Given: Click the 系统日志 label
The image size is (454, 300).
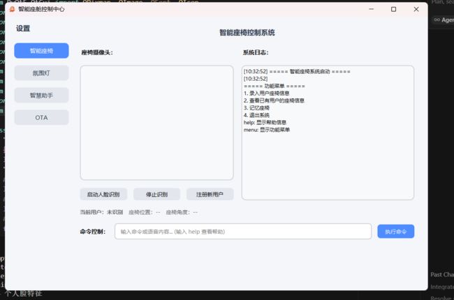Looking at the screenshot, I should (256, 52).
